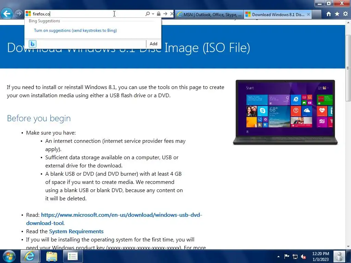Open the Home page icon

click(x=328, y=14)
